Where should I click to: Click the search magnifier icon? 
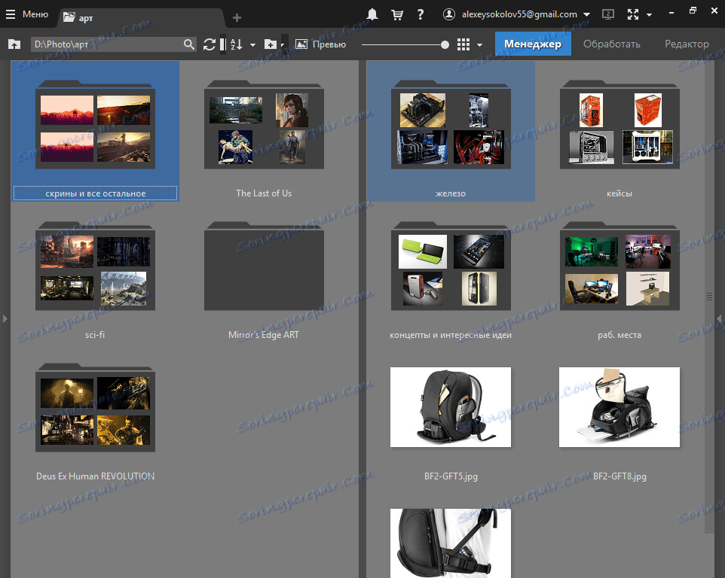pyautogui.click(x=188, y=44)
